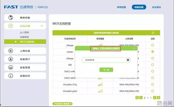
Task: Refresh the router list with reload icon
Action: (153, 33)
